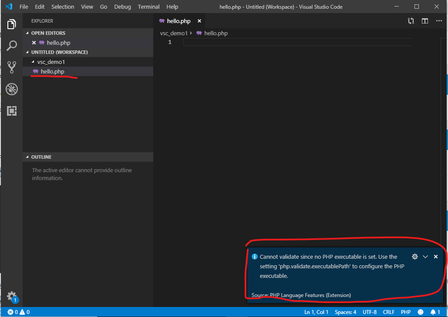Select hello.php under vsc_demo1 folder

click(88, 71)
